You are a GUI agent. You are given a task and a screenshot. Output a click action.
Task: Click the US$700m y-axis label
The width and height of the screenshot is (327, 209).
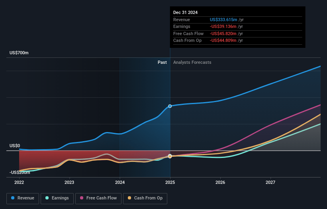click(19, 53)
